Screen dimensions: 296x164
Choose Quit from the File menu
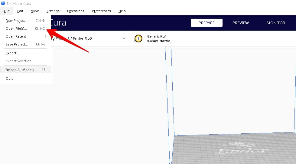25,79
